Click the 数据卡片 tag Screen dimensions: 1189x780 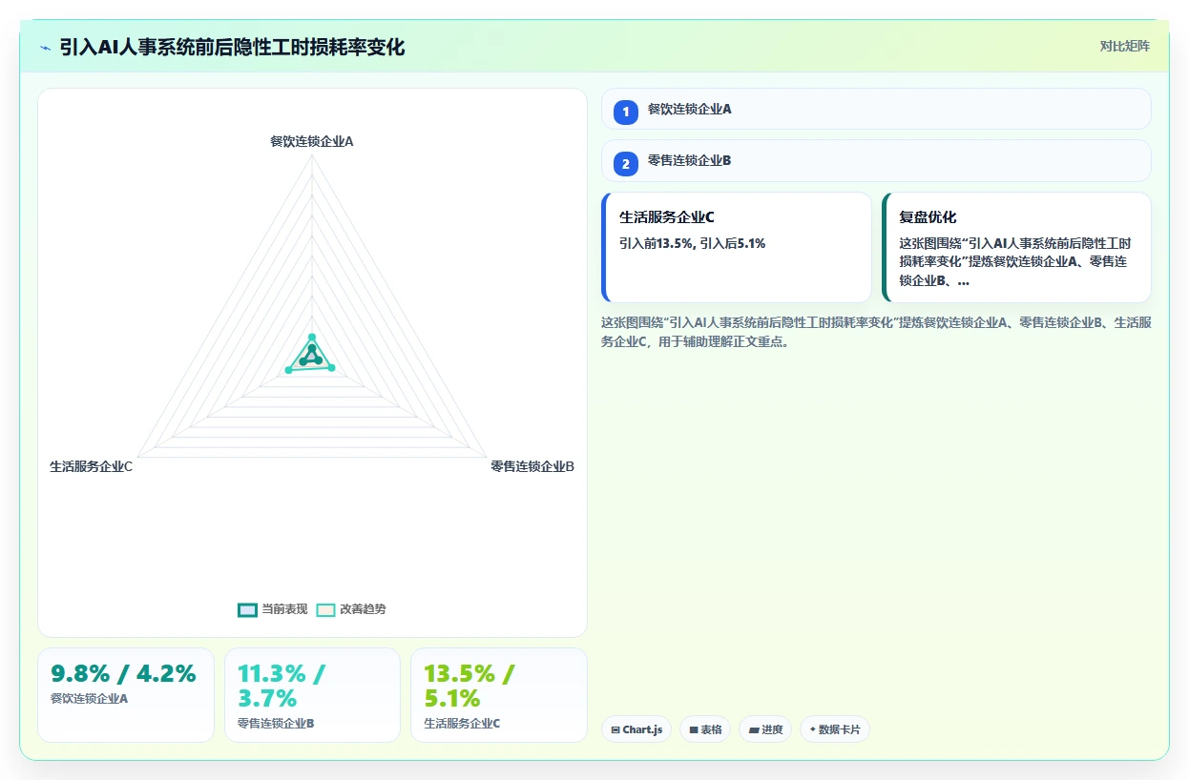(835, 729)
